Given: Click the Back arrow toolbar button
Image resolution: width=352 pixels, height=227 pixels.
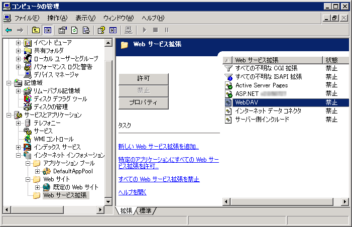Looking at the screenshot, I should pos(9,30).
